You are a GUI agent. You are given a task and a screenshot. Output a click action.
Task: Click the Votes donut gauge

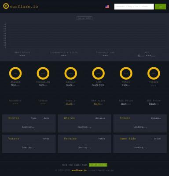click(126, 73)
